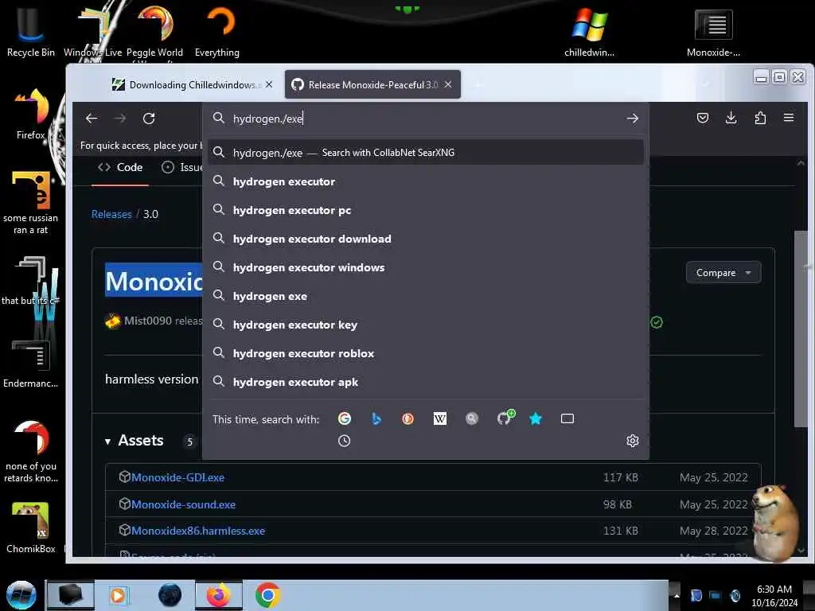
Task: Go back using the browser back arrow
Action: coord(92,119)
